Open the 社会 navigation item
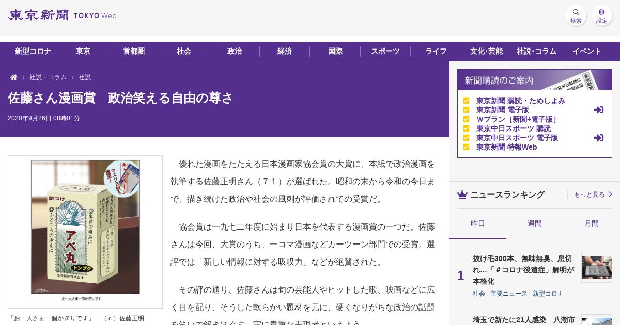The image size is (620, 325). click(x=184, y=51)
